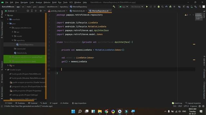Open App Inspection tool window
This screenshot has height=115, width=206.
click(79, 103)
